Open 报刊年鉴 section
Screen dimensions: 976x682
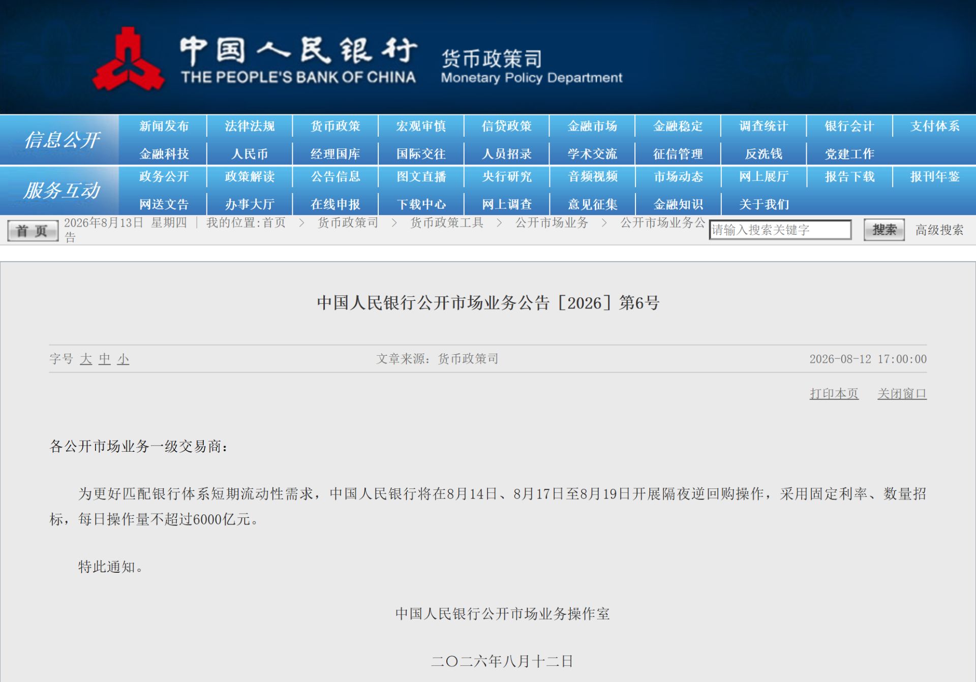coord(935,176)
